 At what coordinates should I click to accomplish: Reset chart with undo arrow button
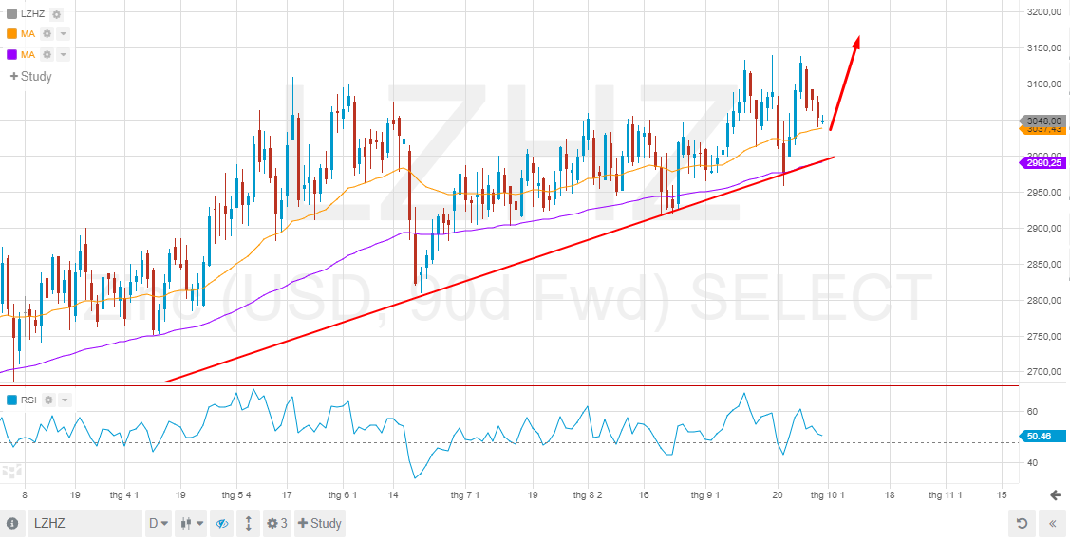(x=1022, y=524)
